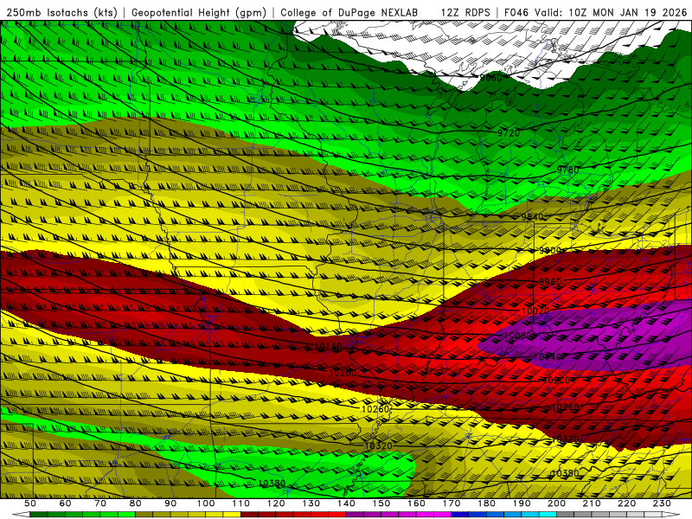The width and height of the screenshot is (692, 519).
Task: Select the 10080 height contour label
Action: click(517, 336)
